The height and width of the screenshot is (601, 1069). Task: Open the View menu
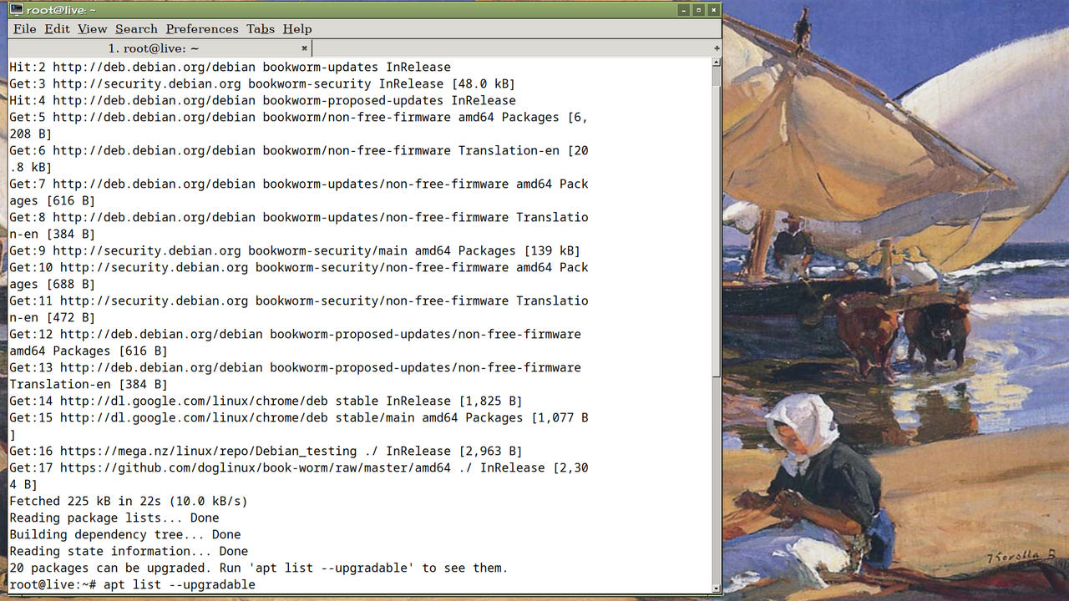tap(92, 28)
